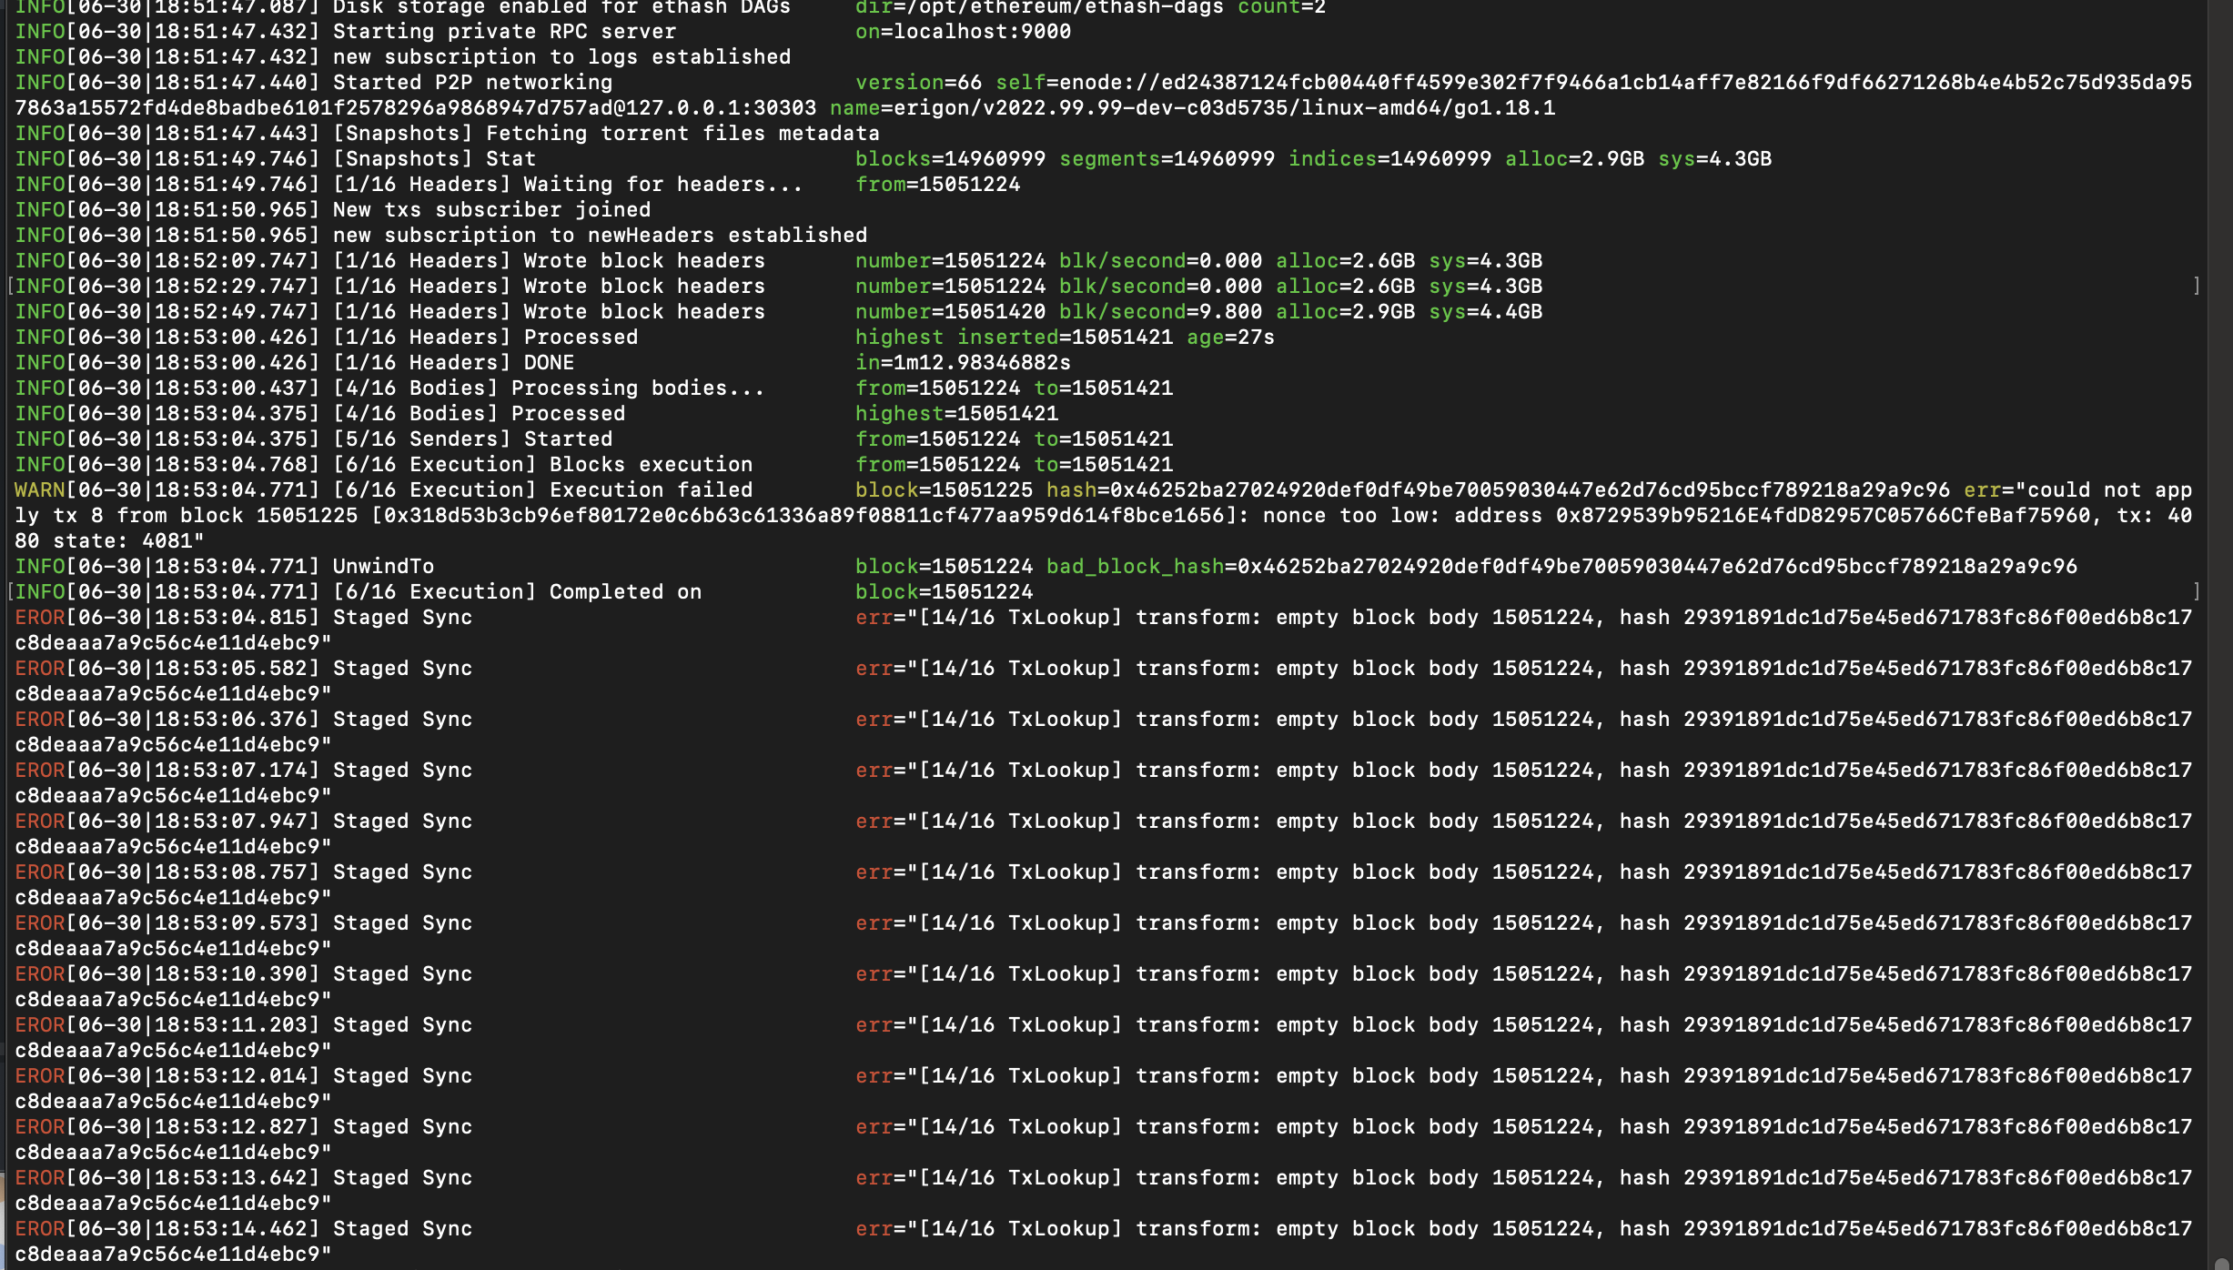Click the scrollbar thumb at bottom right
Image resolution: width=2233 pixels, height=1270 pixels.
pos(2221,1264)
